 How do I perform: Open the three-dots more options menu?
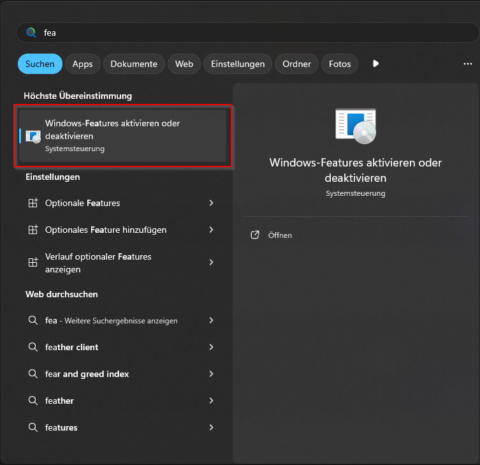(467, 64)
